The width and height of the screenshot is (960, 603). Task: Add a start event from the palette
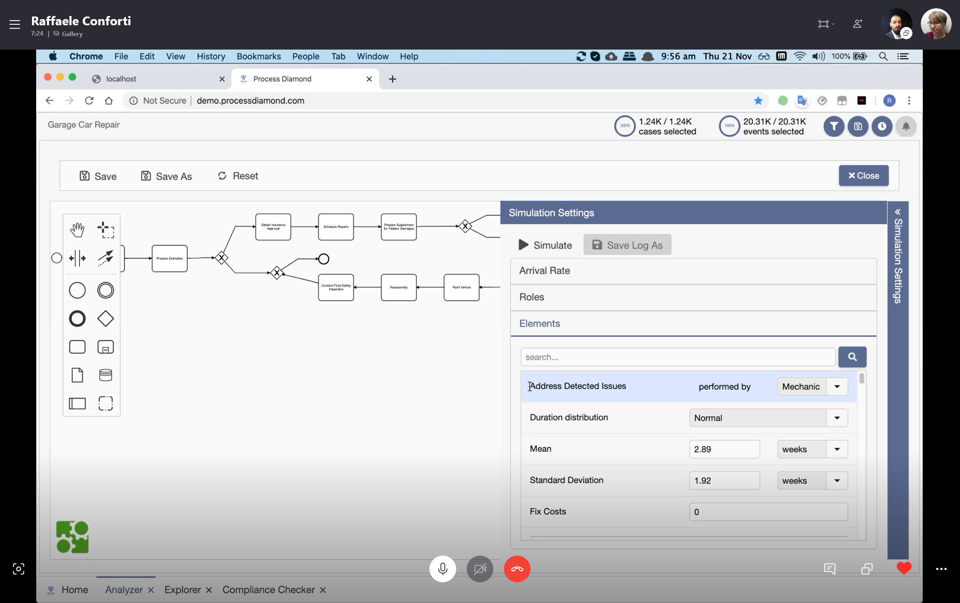pos(77,290)
